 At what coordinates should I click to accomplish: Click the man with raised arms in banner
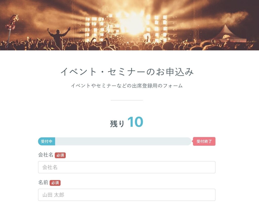click(x=58, y=38)
